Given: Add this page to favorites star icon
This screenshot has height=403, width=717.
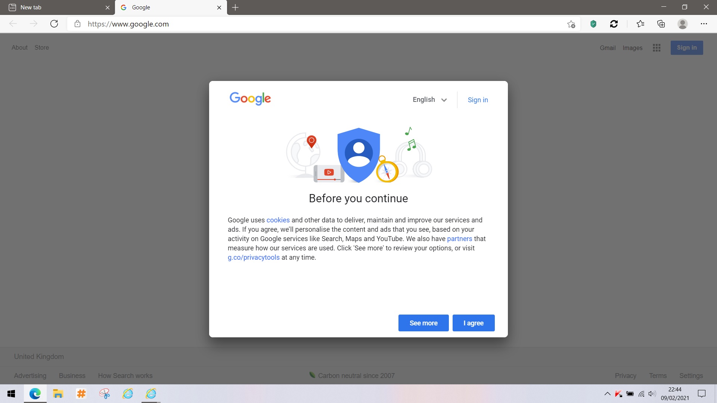Looking at the screenshot, I should pos(571,24).
